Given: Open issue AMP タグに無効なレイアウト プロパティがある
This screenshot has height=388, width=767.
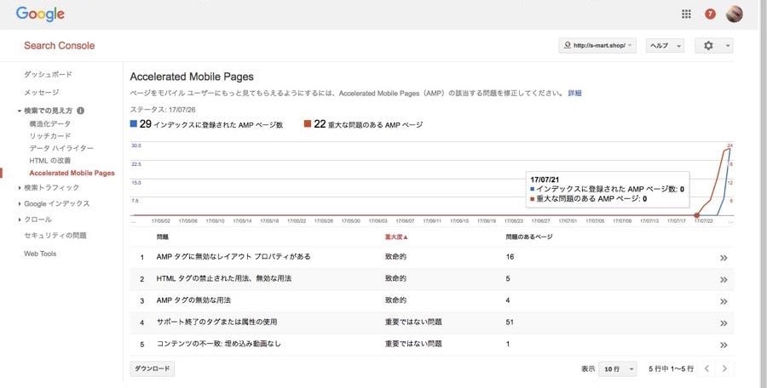Looking at the screenshot, I should click(x=234, y=257).
